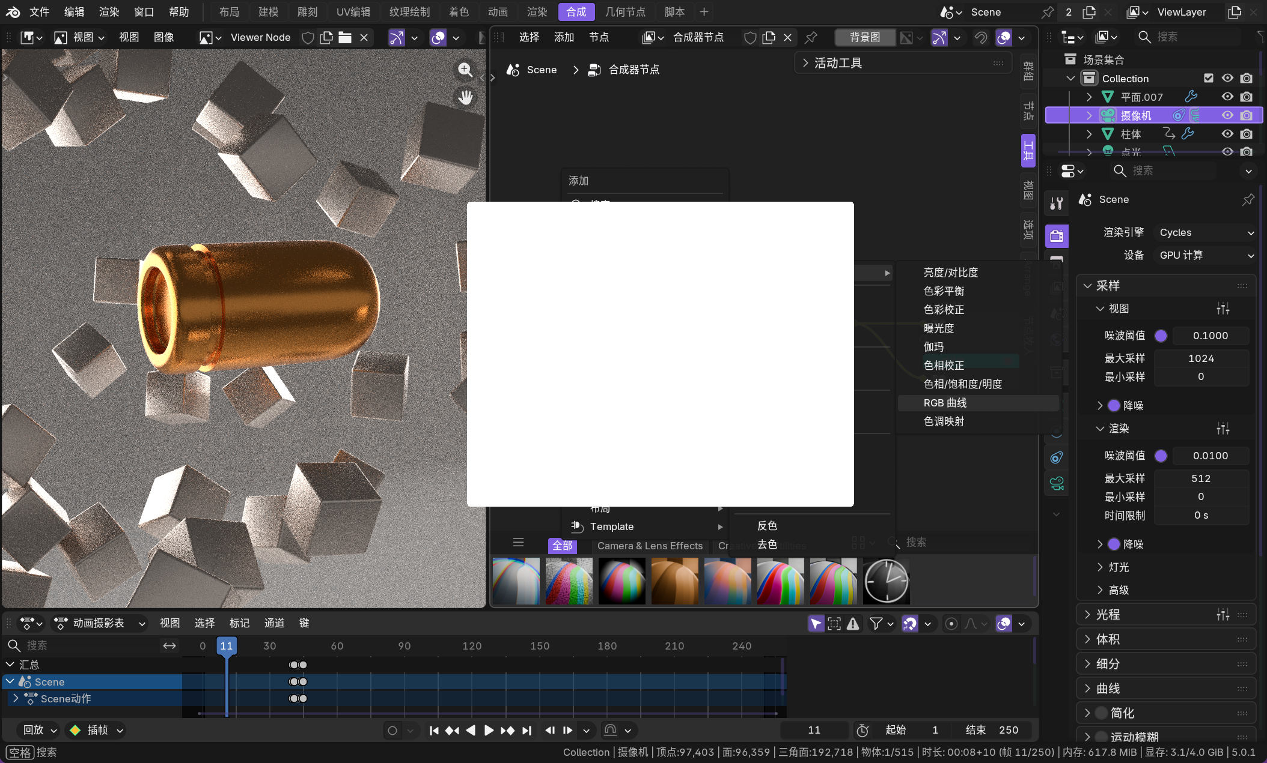Click the 全部 category filter button
This screenshot has height=763, width=1267.
click(x=563, y=546)
